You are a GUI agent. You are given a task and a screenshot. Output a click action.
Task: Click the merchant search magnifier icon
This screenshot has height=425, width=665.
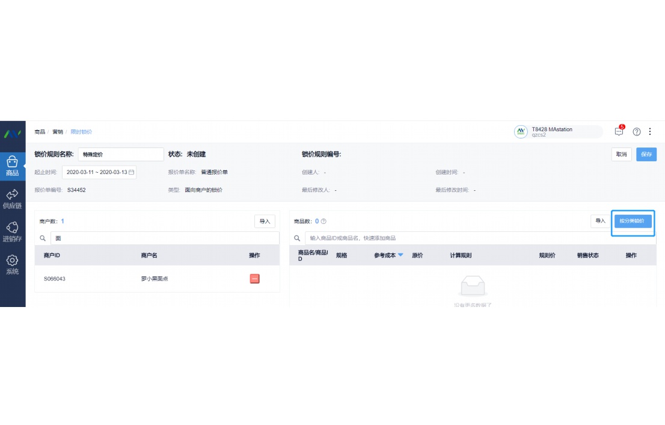coord(43,238)
